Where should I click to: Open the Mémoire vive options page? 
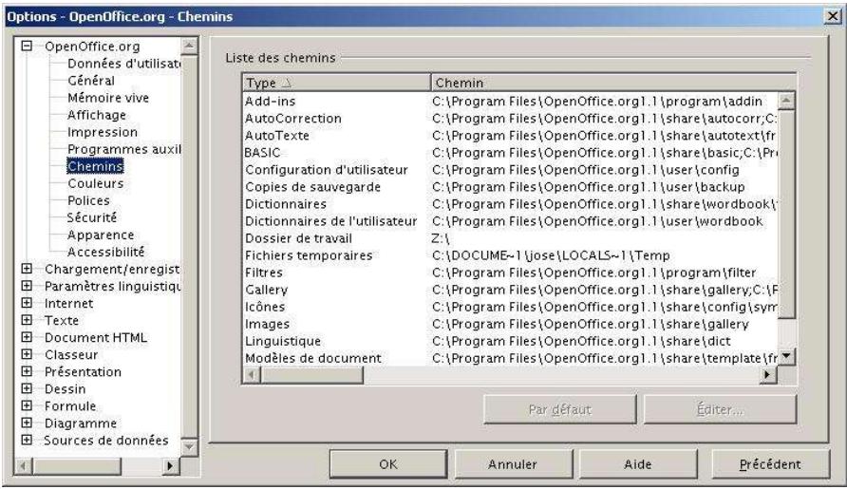[108, 98]
